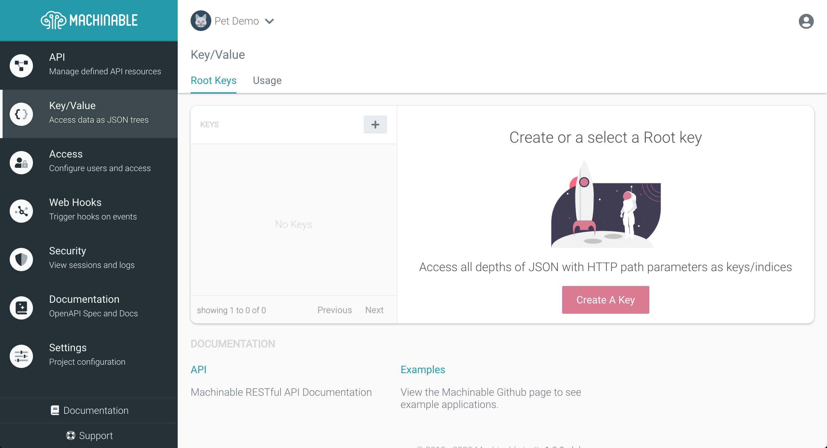The width and height of the screenshot is (827, 448).
Task: Click the rocket astronaut illustration
Action: point(606,204)
